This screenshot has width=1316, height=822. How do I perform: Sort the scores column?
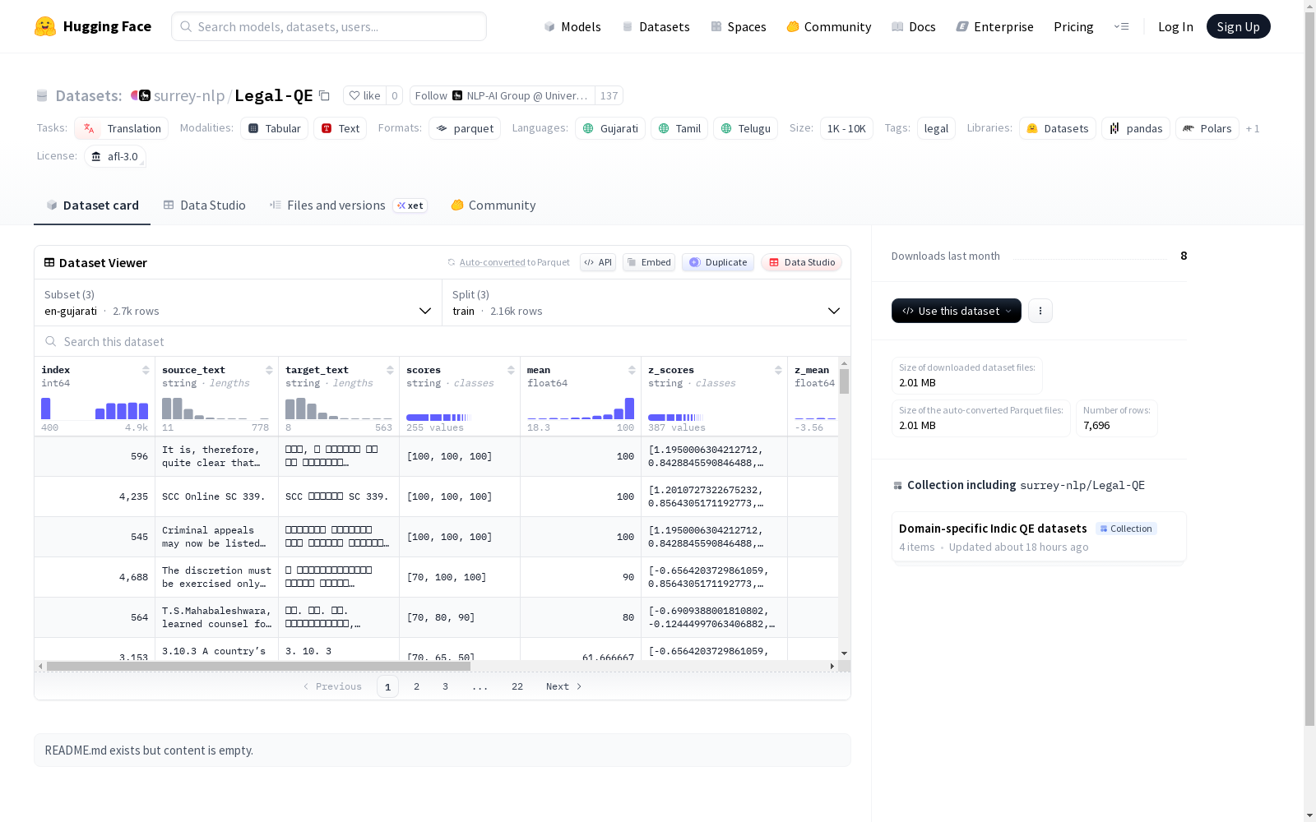pos(511,370)
